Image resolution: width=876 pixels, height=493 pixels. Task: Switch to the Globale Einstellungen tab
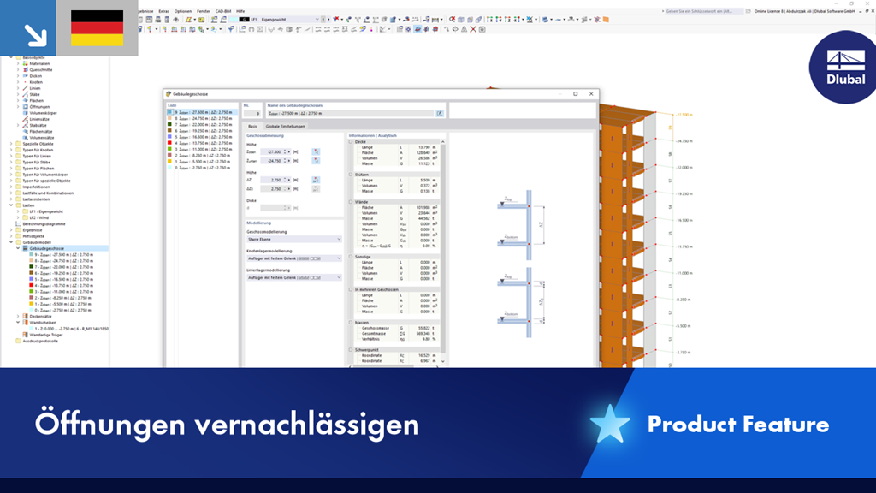click(286, 127)
